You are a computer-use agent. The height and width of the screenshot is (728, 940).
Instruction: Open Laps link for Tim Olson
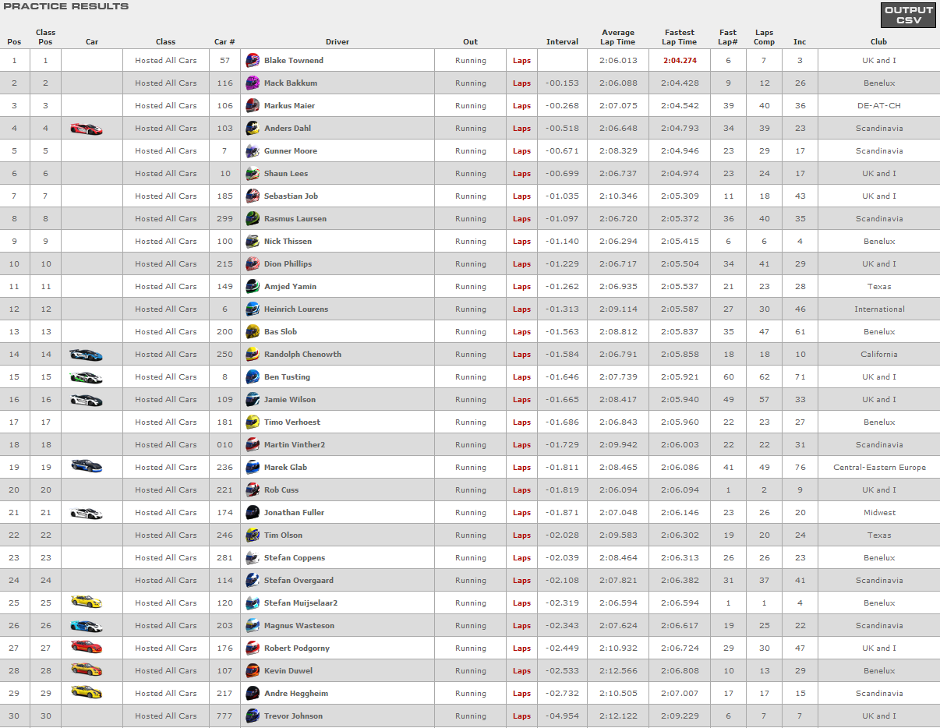521,535
